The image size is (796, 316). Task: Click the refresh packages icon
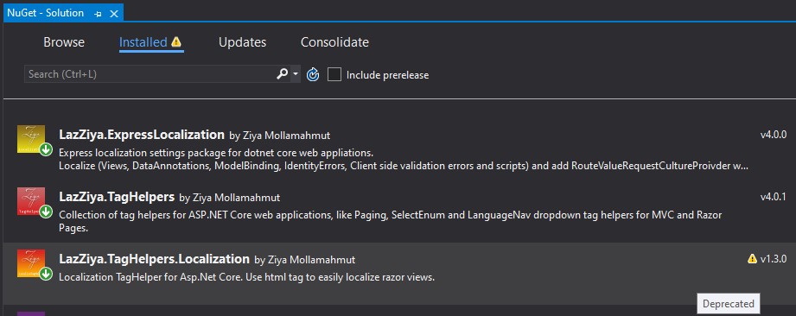[x=313, y=75]
